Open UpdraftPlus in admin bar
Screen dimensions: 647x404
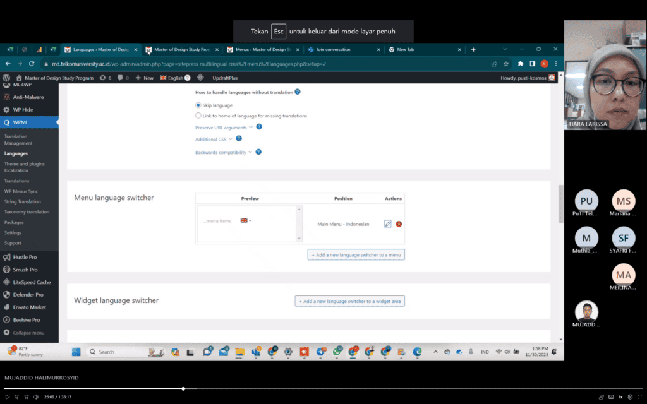click(225, 78)
